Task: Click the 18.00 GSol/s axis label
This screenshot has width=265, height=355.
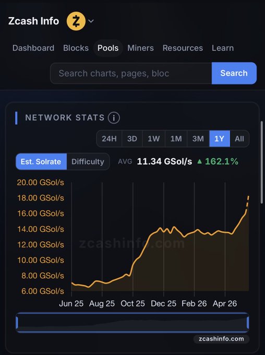Action: tap(41, 198)
